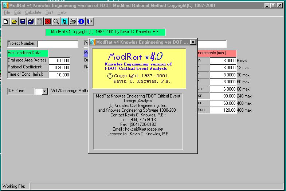Click the Working File status bar label

click(16, 186)
